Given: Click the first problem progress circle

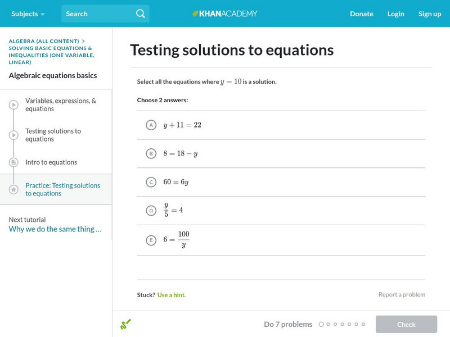Looking at the screenshot, I should click(321, 324).
